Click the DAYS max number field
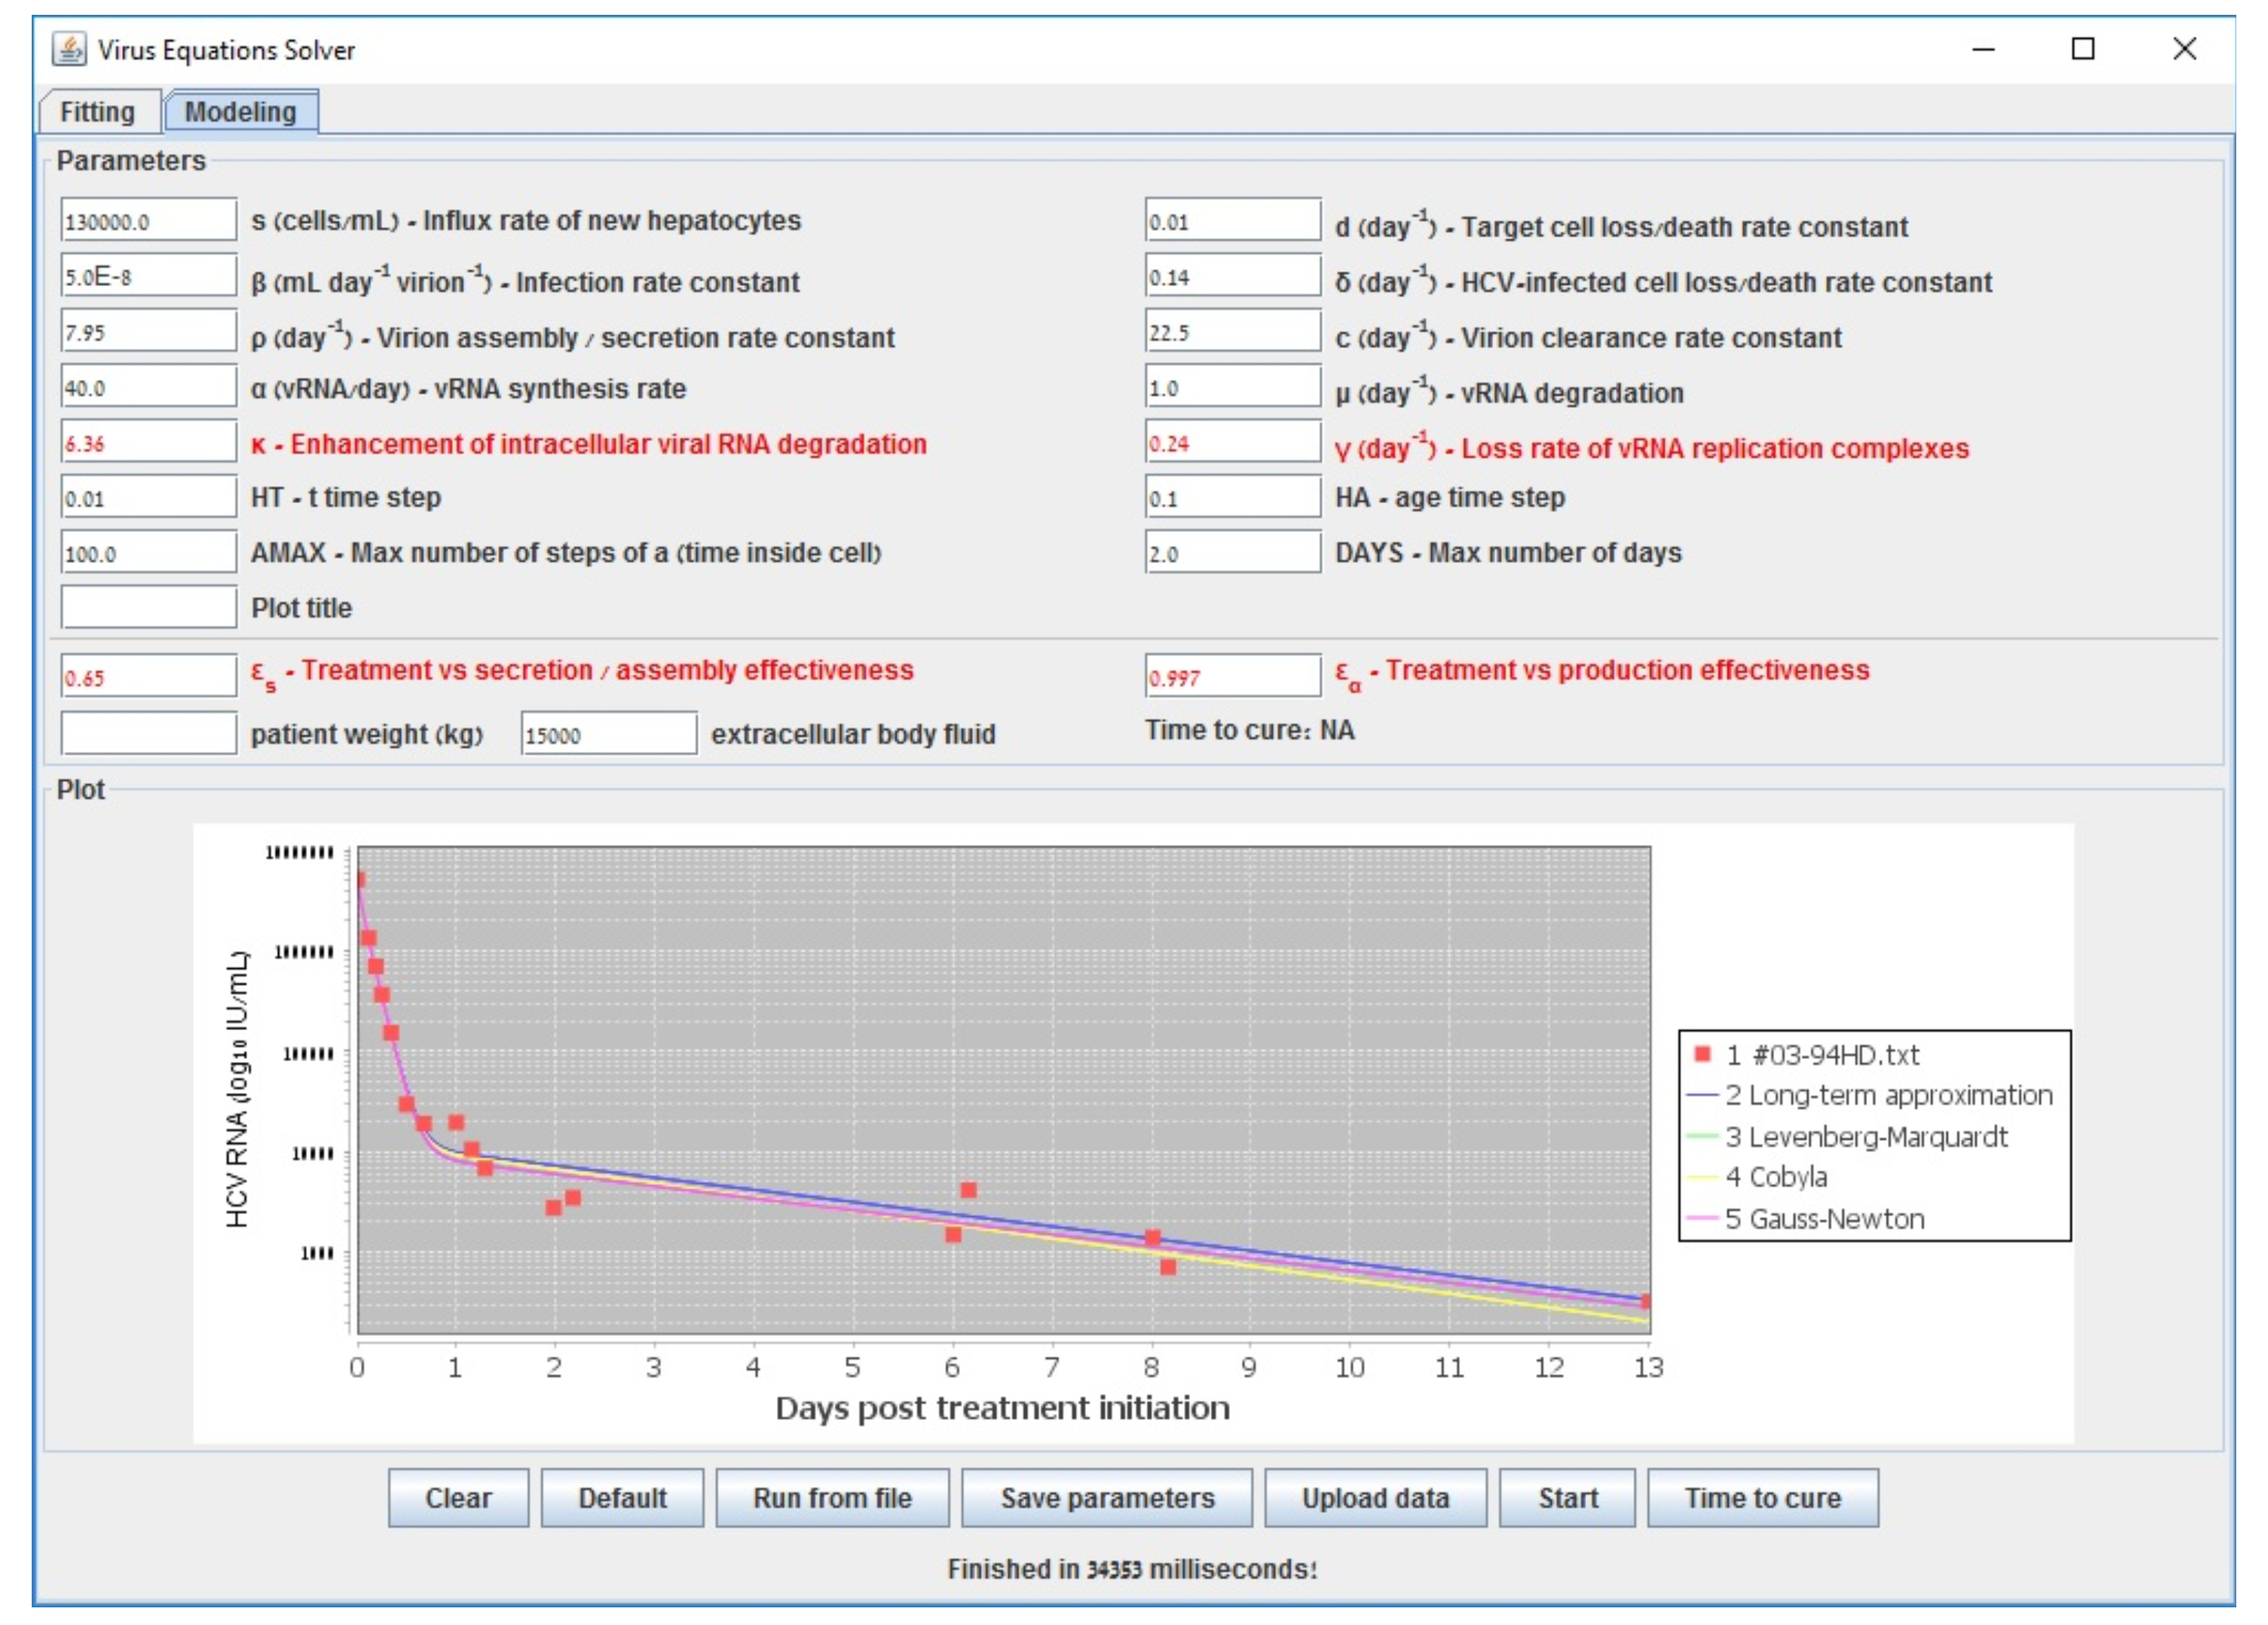Image resolution: width=2268 pixels, height=1625 pixels. [1232, 552]
